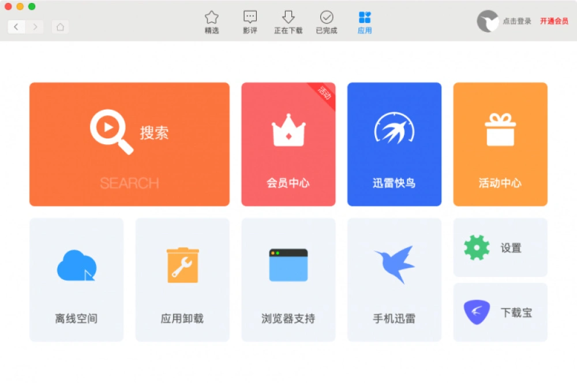Select the 应用 apps tab
This screenshot has width=577, height=383.
[365, 22]
